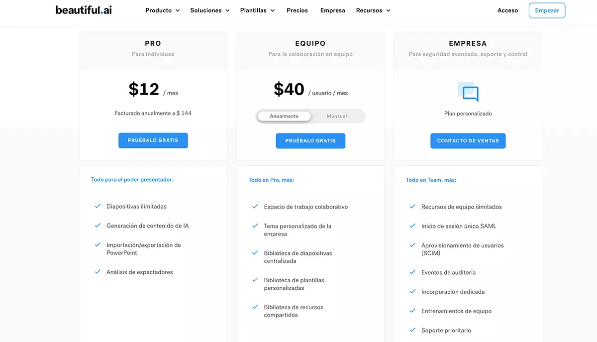597x342 pixels.
Task: Click the checkmark beside Inicio de sesión único SAML
Action: (x=412, y=226)
